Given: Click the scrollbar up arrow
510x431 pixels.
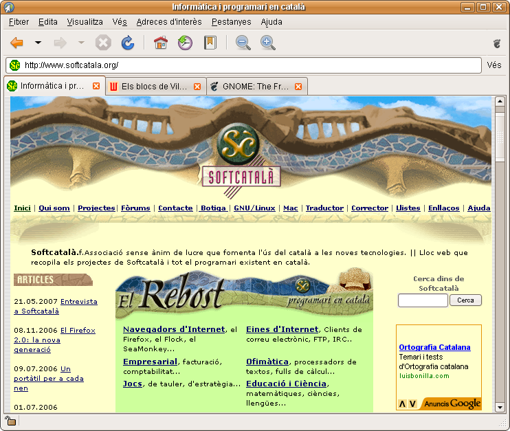Looking at the screenshot, I should [x=500, y=101].
